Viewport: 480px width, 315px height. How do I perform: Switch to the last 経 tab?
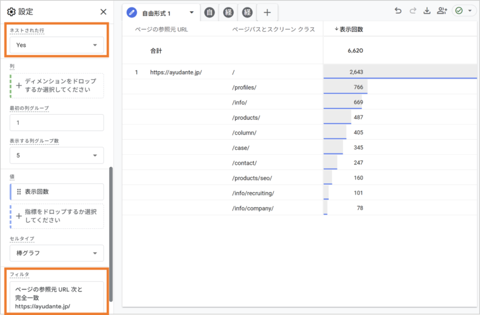point(247,12)
